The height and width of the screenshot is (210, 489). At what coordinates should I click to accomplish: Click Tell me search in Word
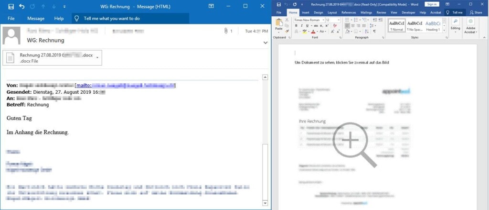(455, 12)
